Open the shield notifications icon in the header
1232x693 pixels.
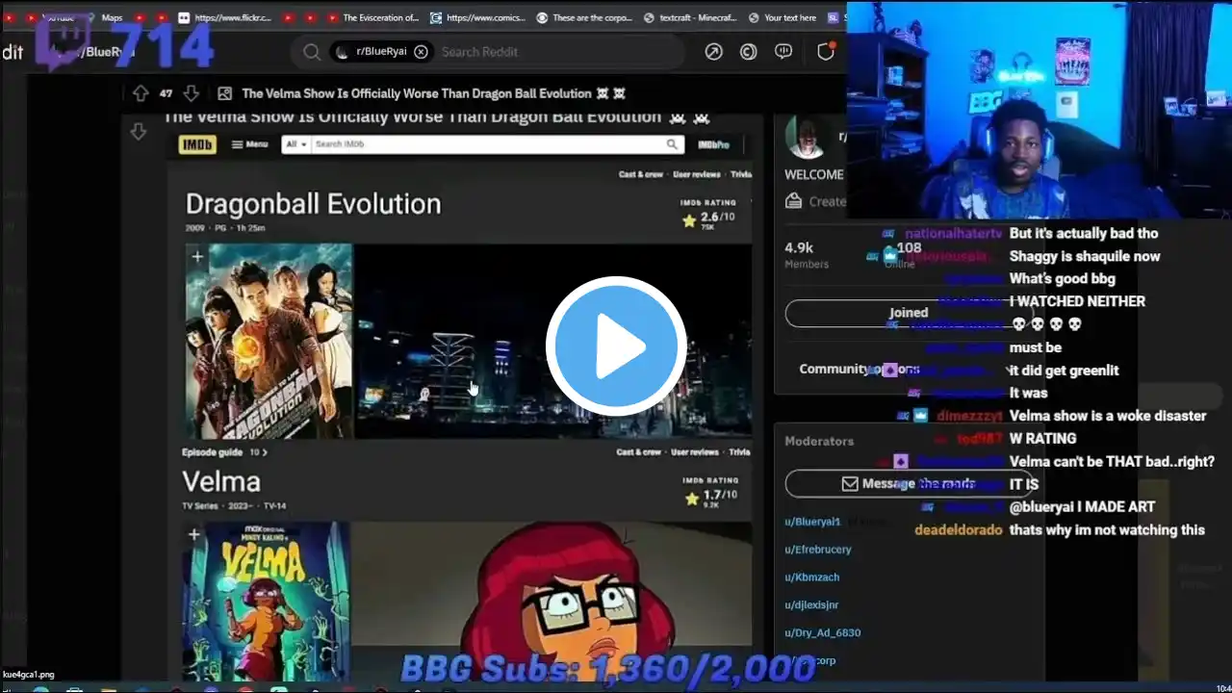point(825,52)
